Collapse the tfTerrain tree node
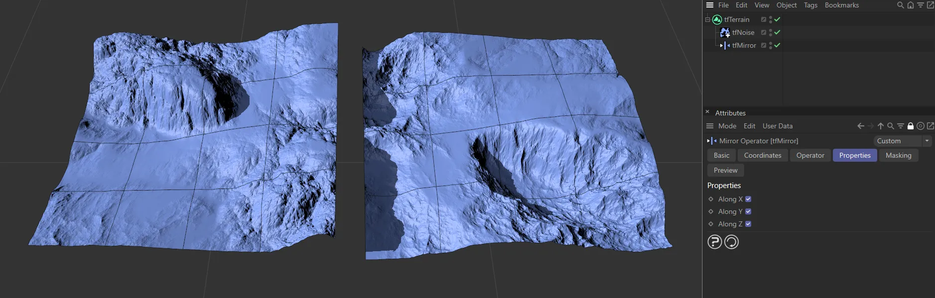The width and height of the screenshot is (935, 298). click(707, 20)
